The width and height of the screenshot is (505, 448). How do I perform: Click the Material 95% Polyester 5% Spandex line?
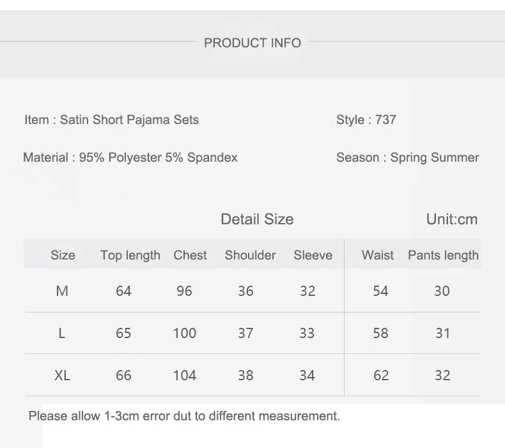coord(130,157)
